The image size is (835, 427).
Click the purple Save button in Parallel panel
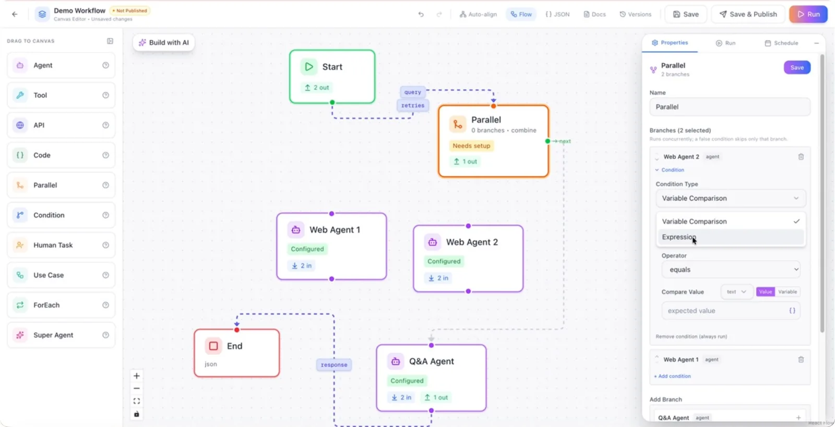click(797, 68)
